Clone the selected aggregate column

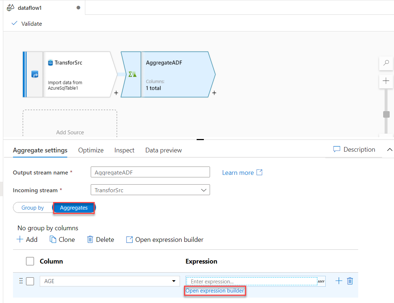point(62,239)
